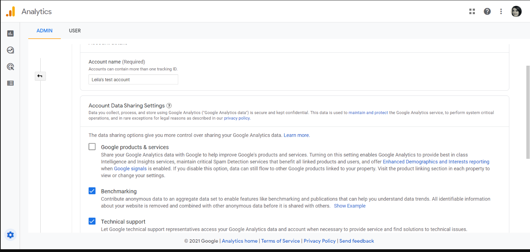
Task: Click the 'Analytics' title text
Action: click(37, 11)
